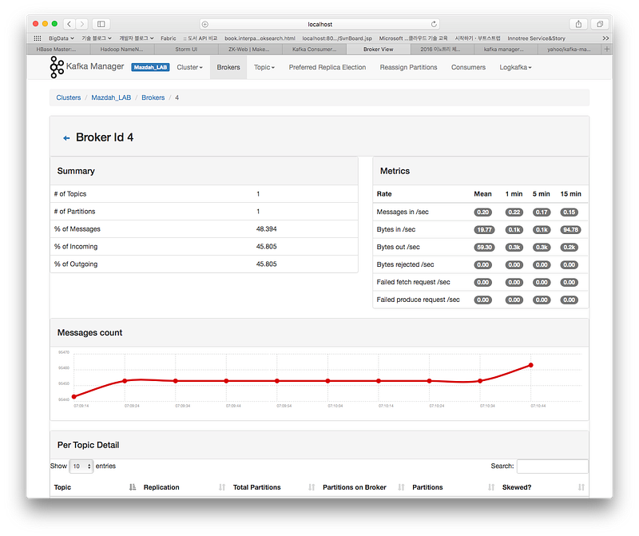Go to the Clusters breadcrumb link
Viewport: 639px width, 536px height.
coord(69,97)
